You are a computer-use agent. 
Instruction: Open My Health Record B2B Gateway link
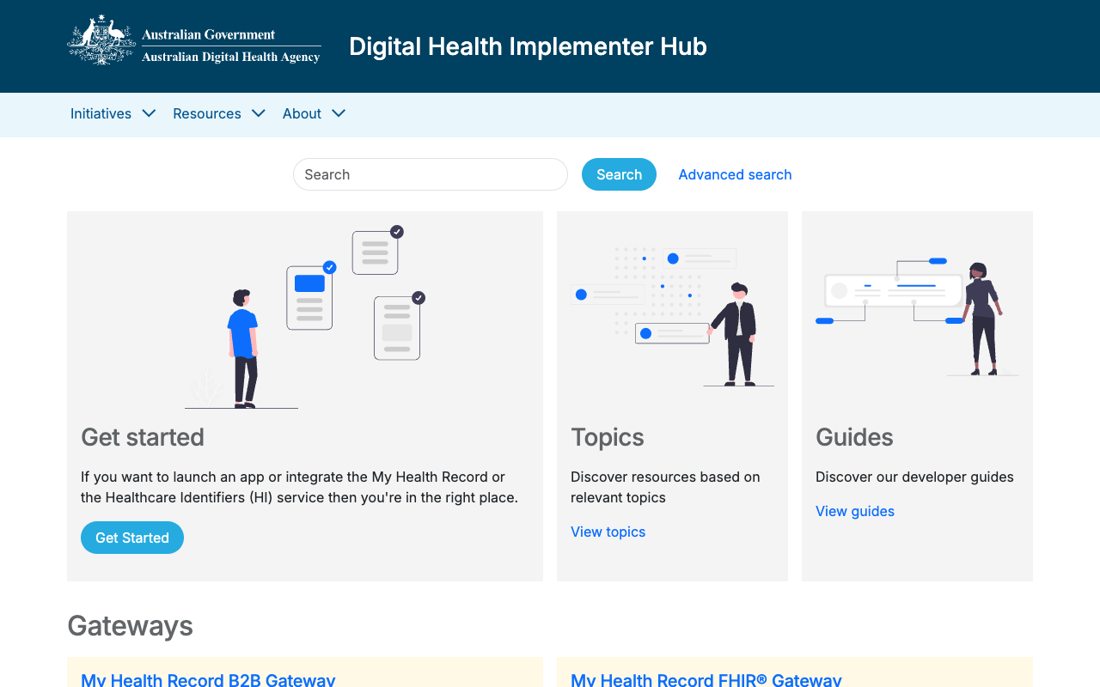208,679
